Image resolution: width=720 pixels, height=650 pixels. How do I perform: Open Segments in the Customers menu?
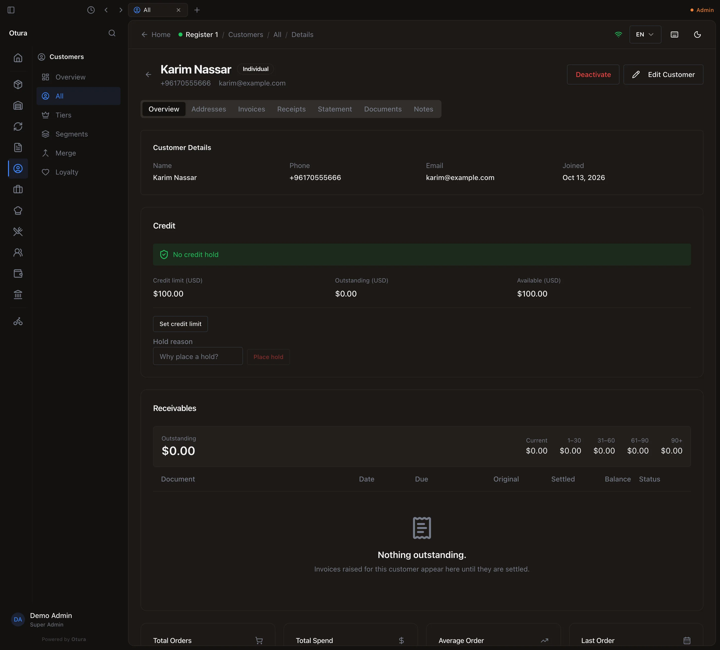(78, 134)
